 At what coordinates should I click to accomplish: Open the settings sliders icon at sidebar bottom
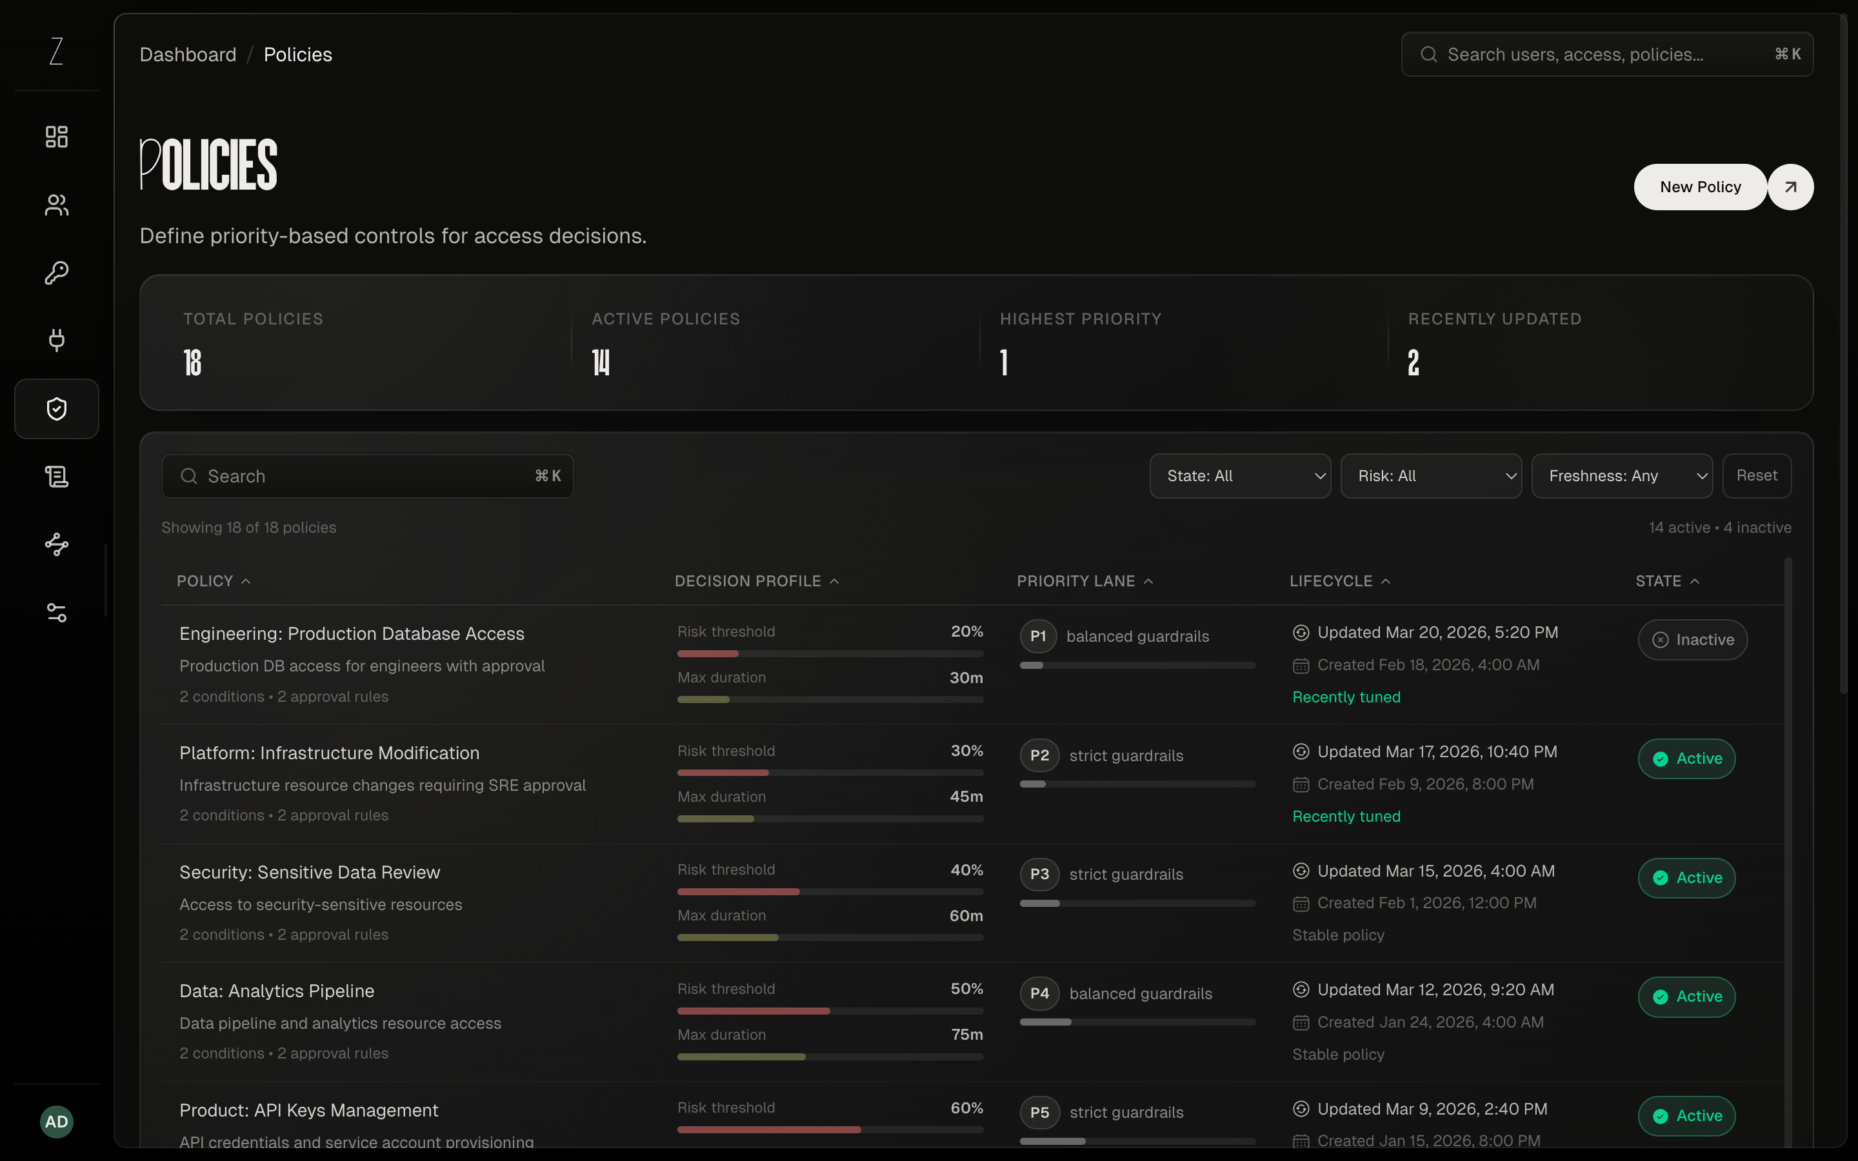pos(55,612)
